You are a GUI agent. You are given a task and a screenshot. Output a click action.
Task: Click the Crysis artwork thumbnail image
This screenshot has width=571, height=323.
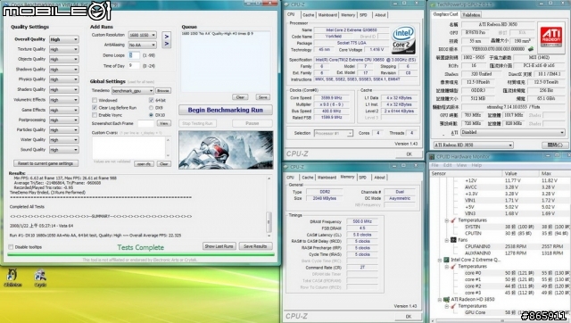pos(226,150)
